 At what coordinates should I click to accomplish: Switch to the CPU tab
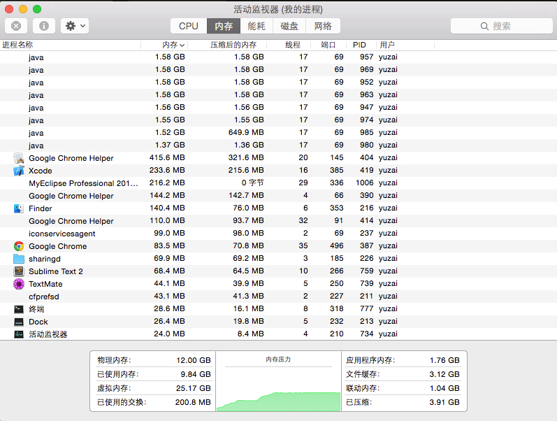point(189,26)
